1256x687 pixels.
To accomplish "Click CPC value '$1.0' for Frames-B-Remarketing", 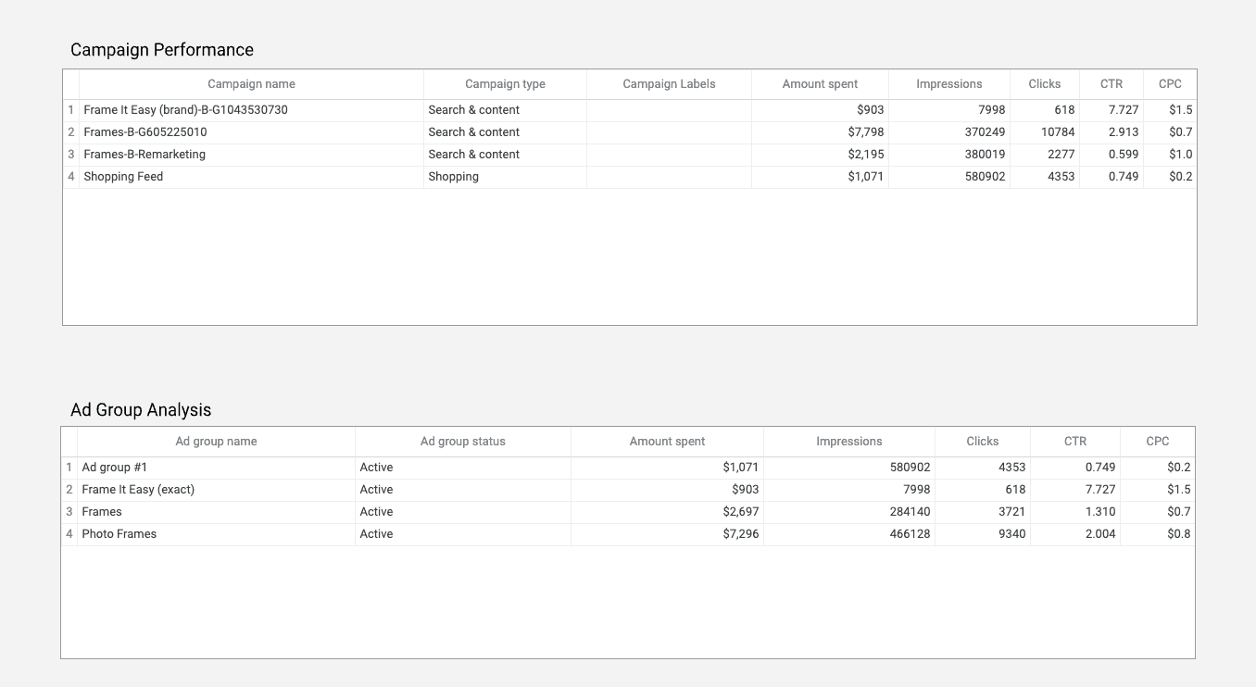I will 1181,155.
